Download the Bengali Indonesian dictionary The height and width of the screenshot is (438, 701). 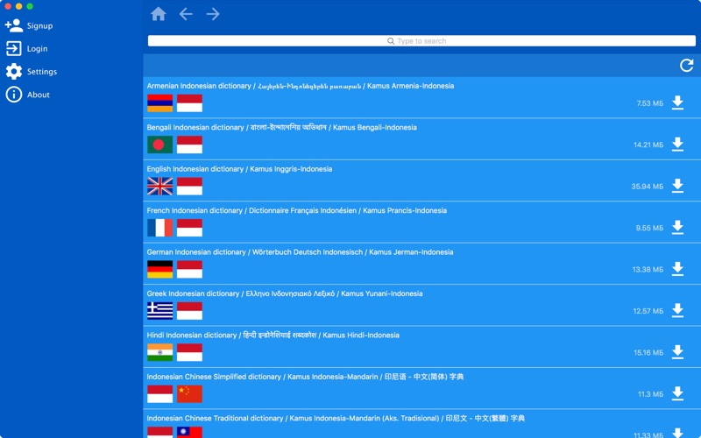[x=677, y=145]
